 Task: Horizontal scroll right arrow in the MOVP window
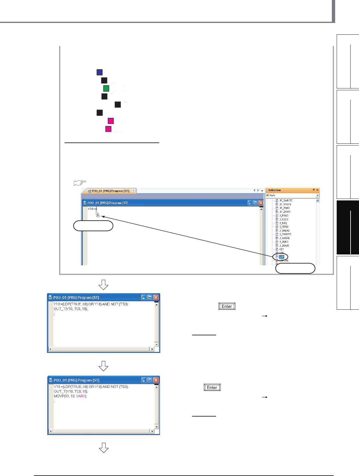coord(152,431)
